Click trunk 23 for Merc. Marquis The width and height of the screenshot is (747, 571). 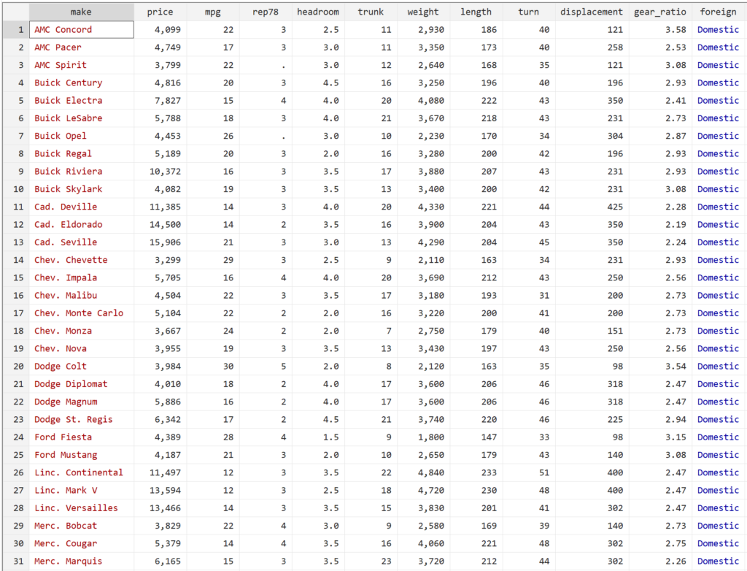[371, 561]
